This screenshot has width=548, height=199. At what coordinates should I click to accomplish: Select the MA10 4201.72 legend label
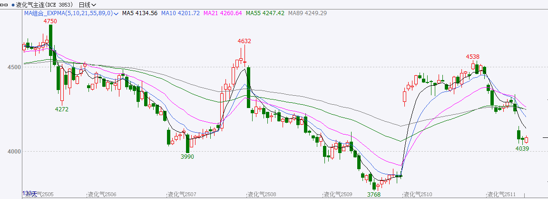click(x=180, y=13)
